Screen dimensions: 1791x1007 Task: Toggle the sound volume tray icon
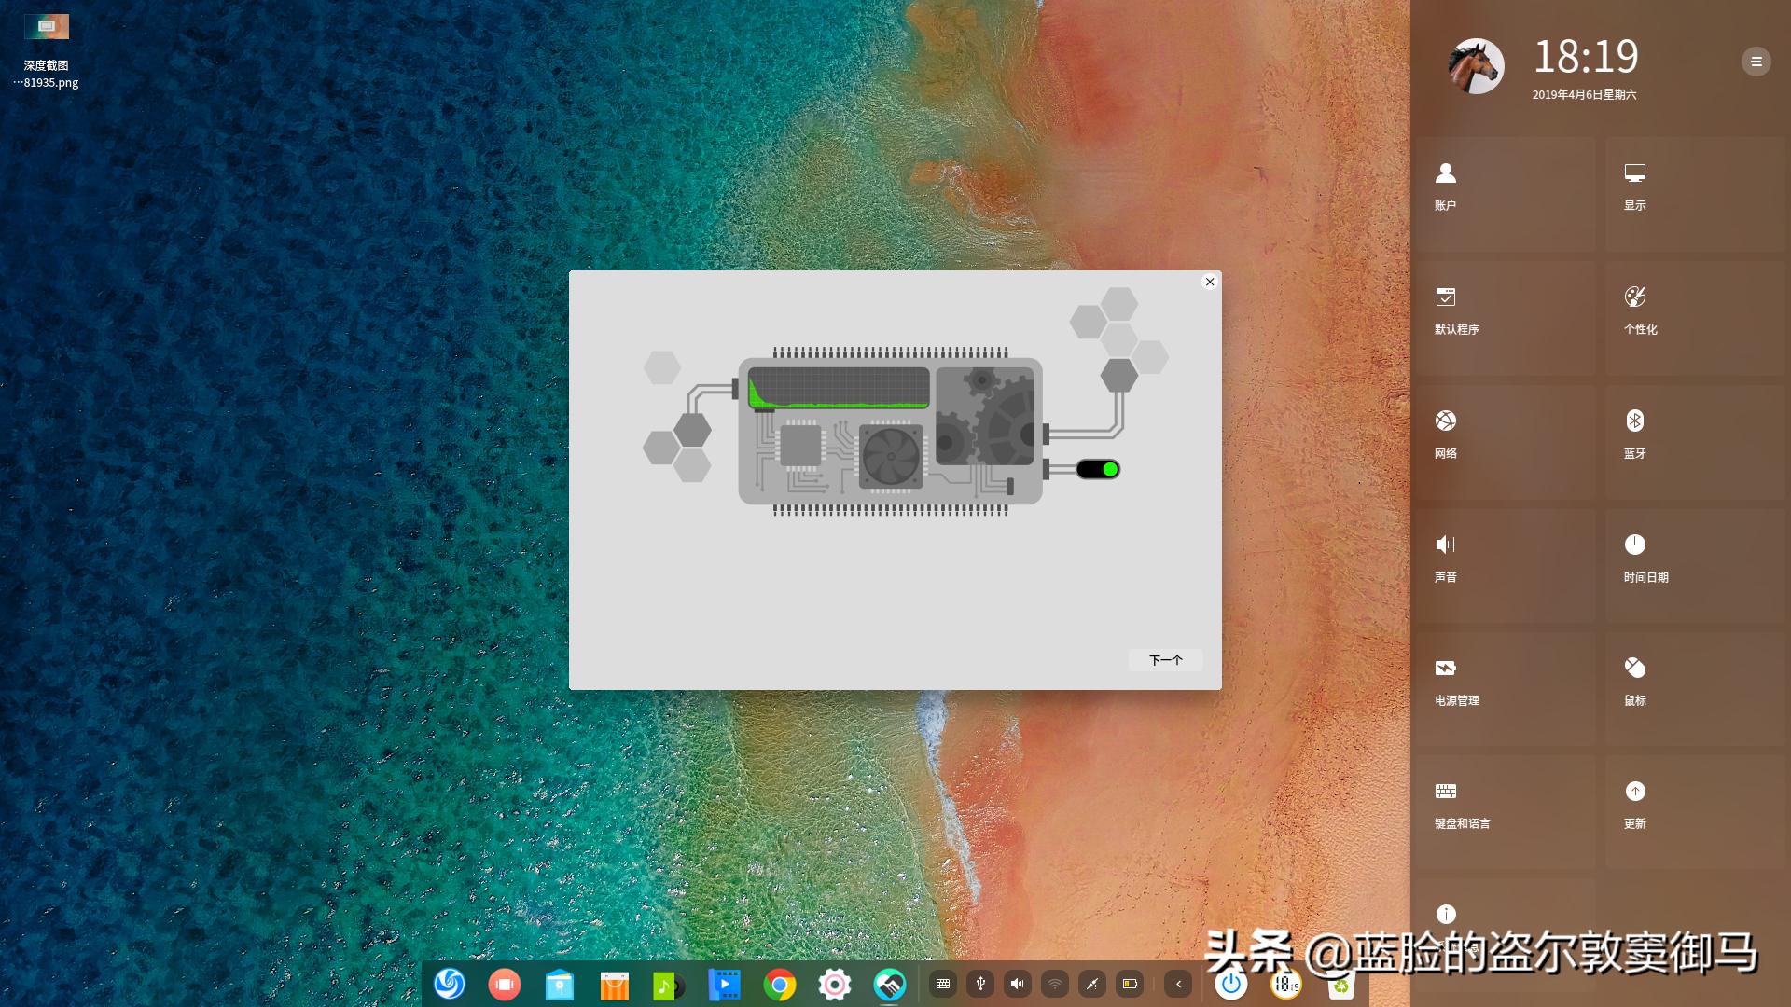coord(1017,984)
